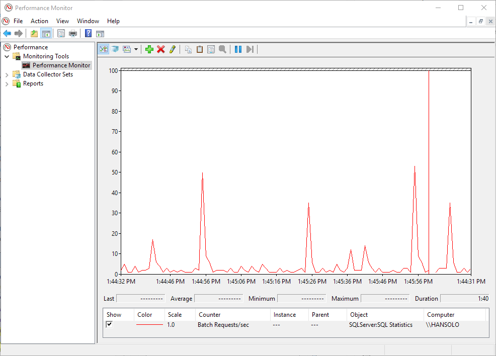Screen dimensions: 496x356
Task: Delete selected counter with red X
Action: tap(161, 49)
